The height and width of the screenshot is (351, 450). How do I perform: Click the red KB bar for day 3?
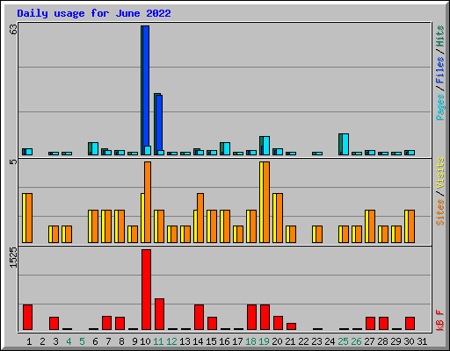(x=54, y=323)
